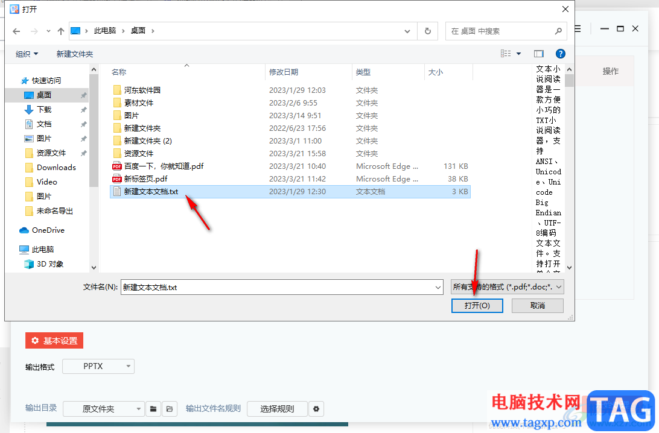659x433 pixels.
Task: Open the file format filter dropdown
Action: 508,287
